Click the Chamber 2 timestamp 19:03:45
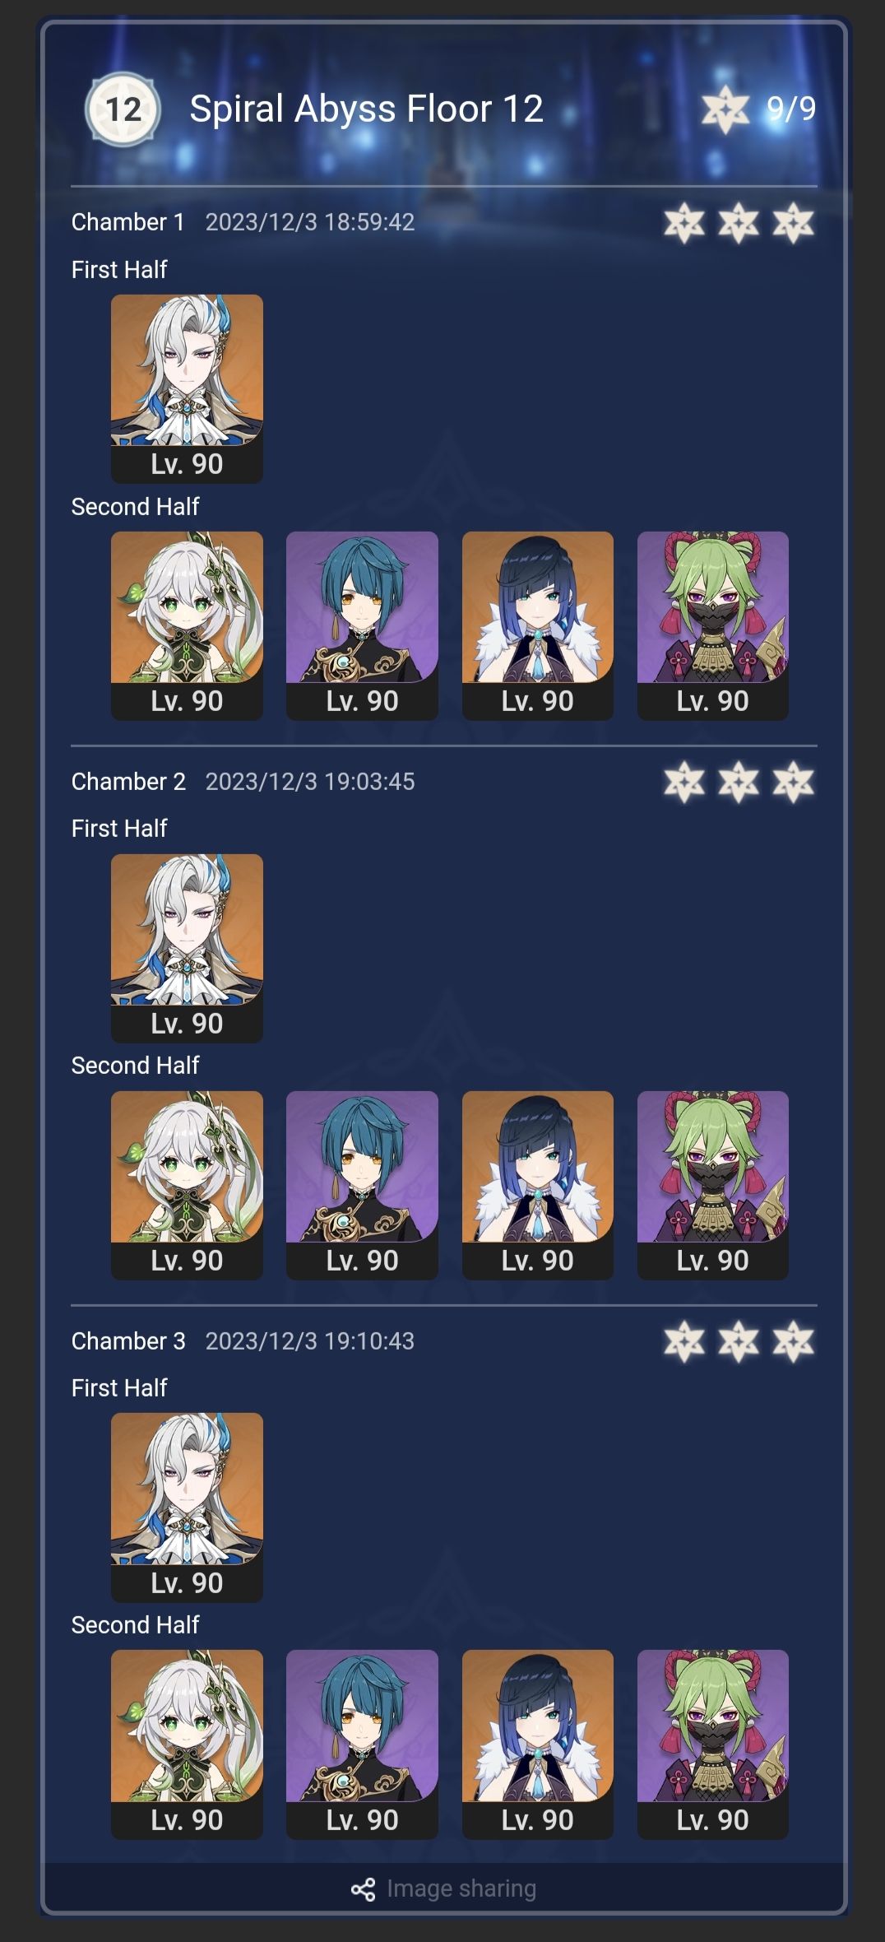This screenshot has height=1942, width=885. click(368, 781)
